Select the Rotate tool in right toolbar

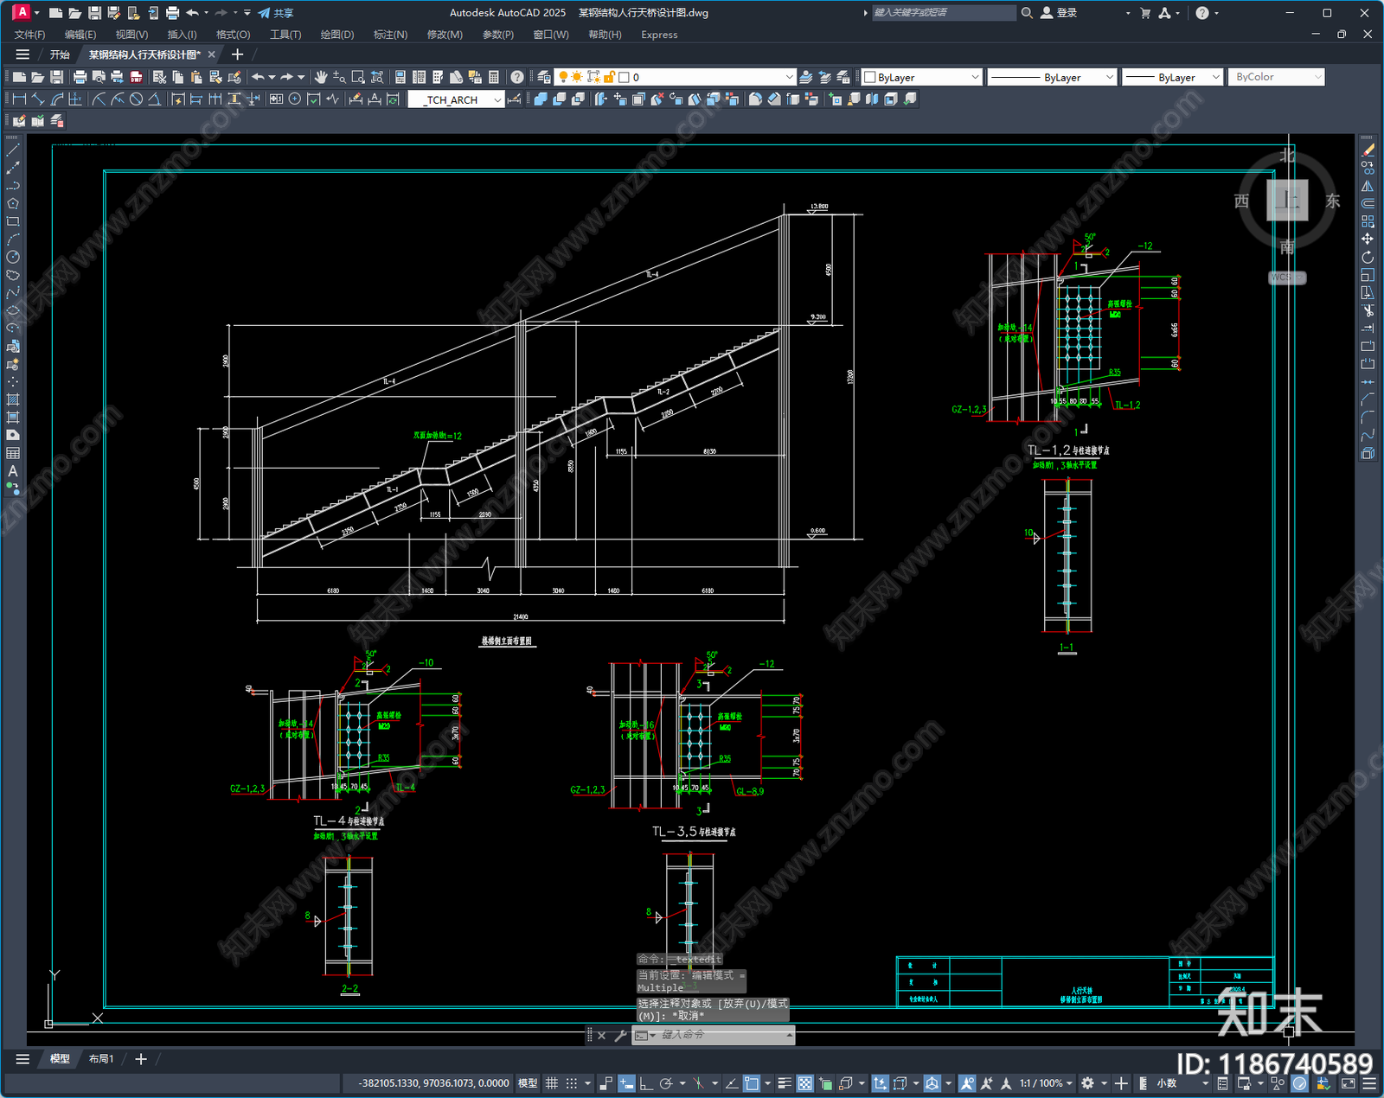coord(1368,257)
